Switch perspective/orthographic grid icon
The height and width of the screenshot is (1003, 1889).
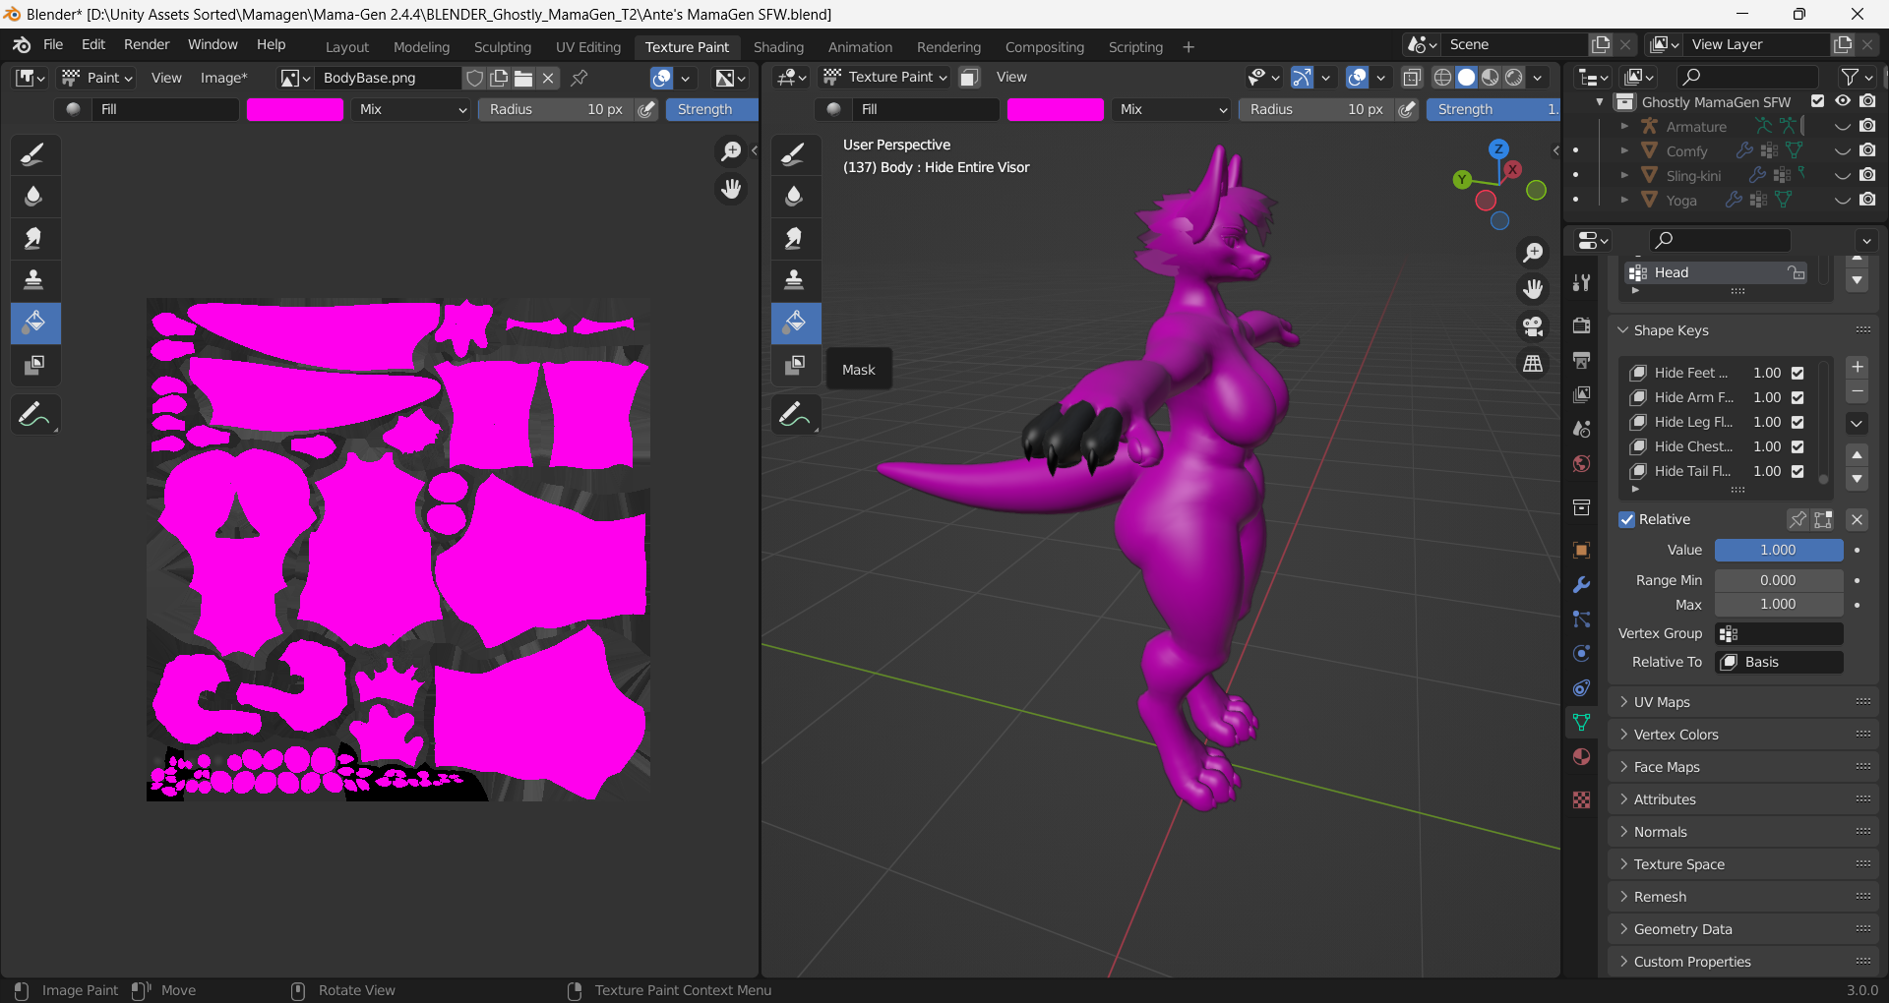[1533, 364]
